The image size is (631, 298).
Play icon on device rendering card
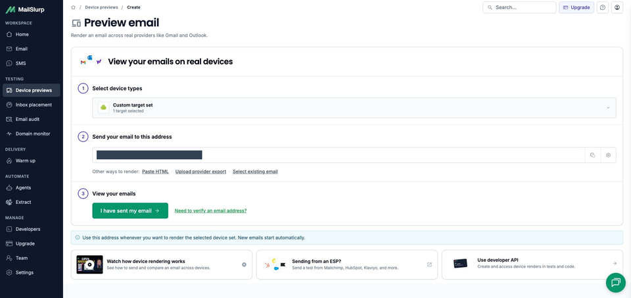[244, 264]
